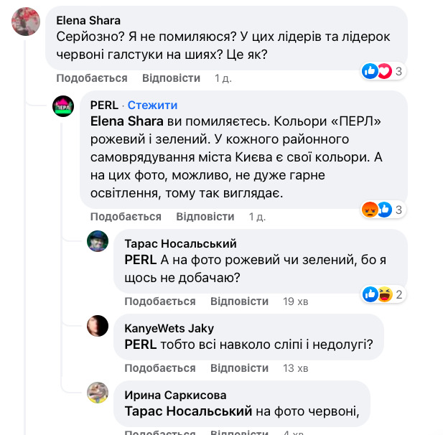Viewport: 443px width, 435px height.
Task: View reactions on Тарас Носальський's comment
Action: click(384, 294)
